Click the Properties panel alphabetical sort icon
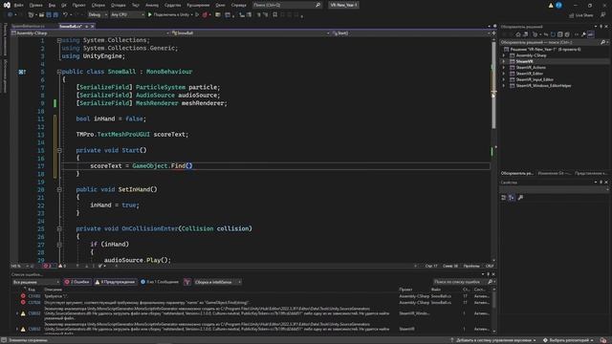The width and height of the screenshot is (612, 344). 512,198
